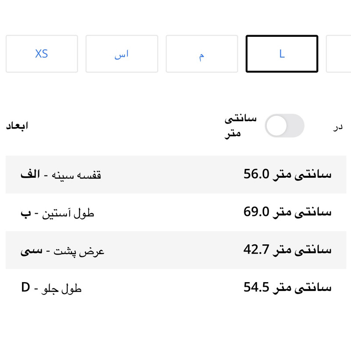Viewport: 351px width, 351px height.
Task: Click the bold D letter in front length row
Action: [x=26, y=288]
